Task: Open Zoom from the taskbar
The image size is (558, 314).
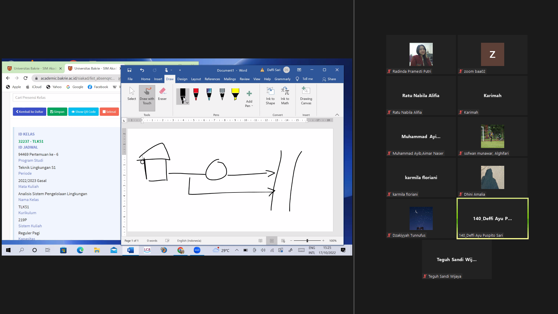Action: (x=197, y=250)
